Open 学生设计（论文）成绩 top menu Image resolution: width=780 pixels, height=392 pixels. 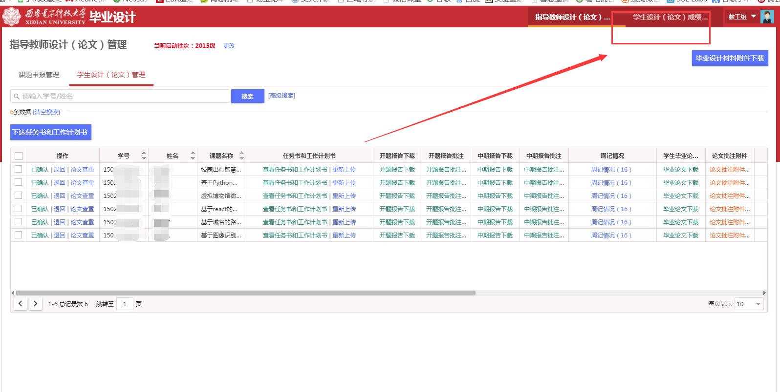click(x=670, y=17)
